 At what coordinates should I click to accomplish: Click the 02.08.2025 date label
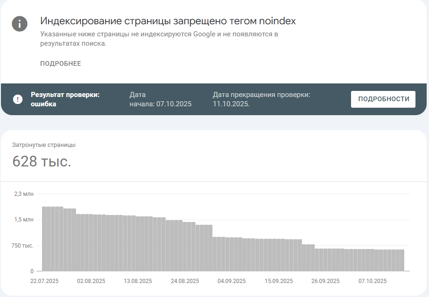[91, 281]
